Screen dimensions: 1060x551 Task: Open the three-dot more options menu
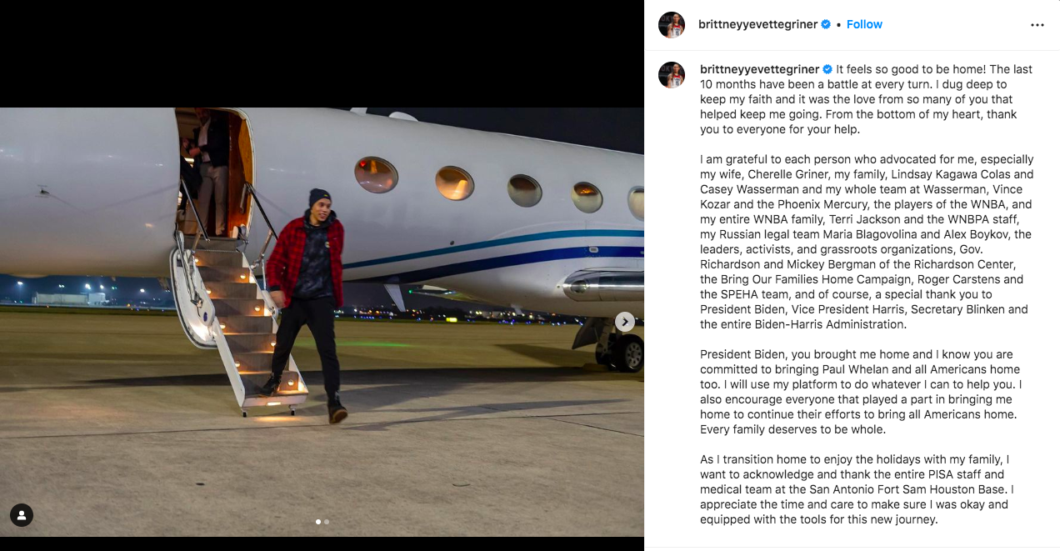(1037, 25)
